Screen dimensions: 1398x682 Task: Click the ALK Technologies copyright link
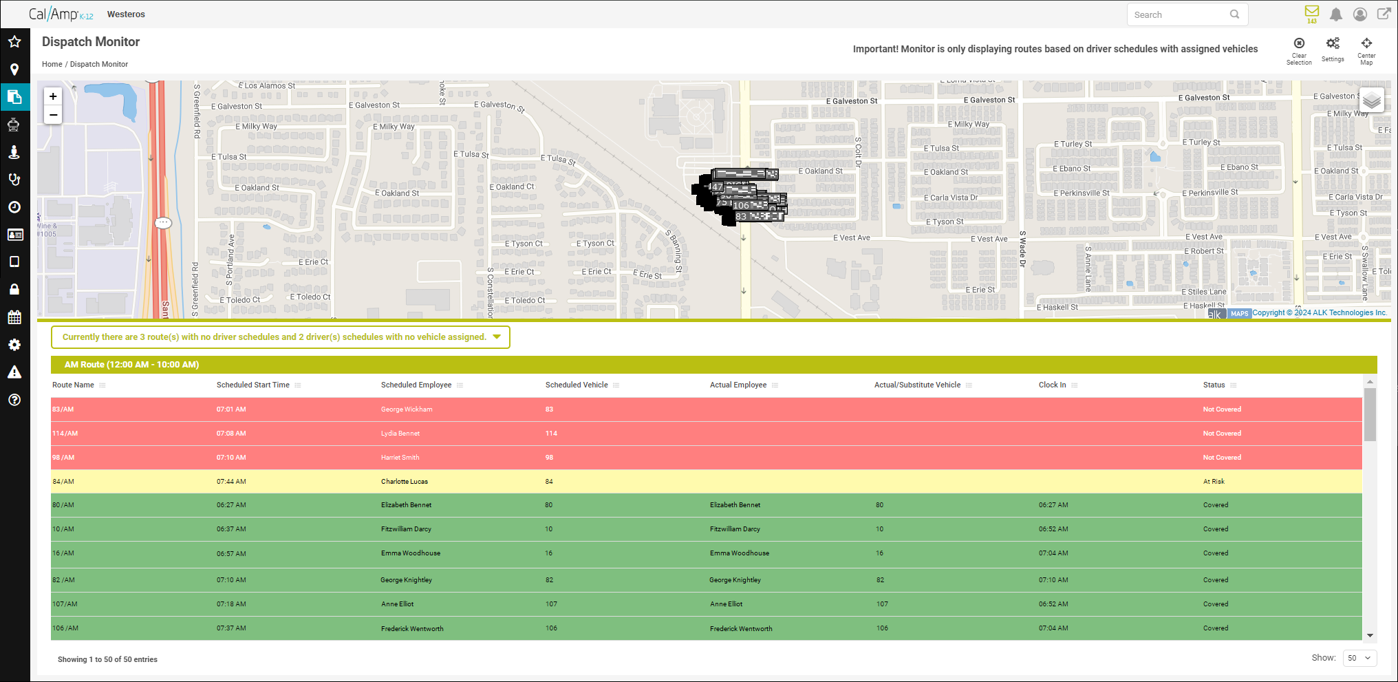pos(1319,312)
